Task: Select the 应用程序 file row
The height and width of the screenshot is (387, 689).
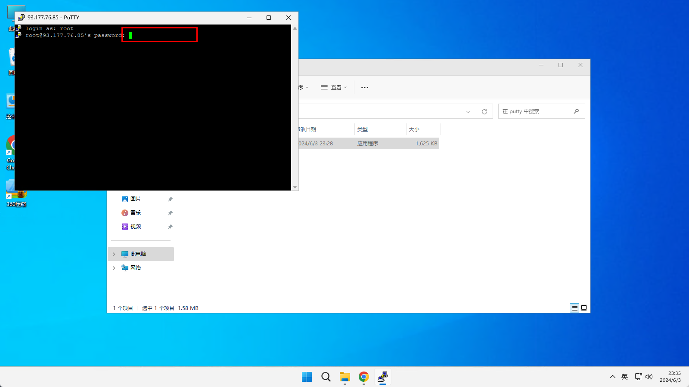Action: click(369, 144)
